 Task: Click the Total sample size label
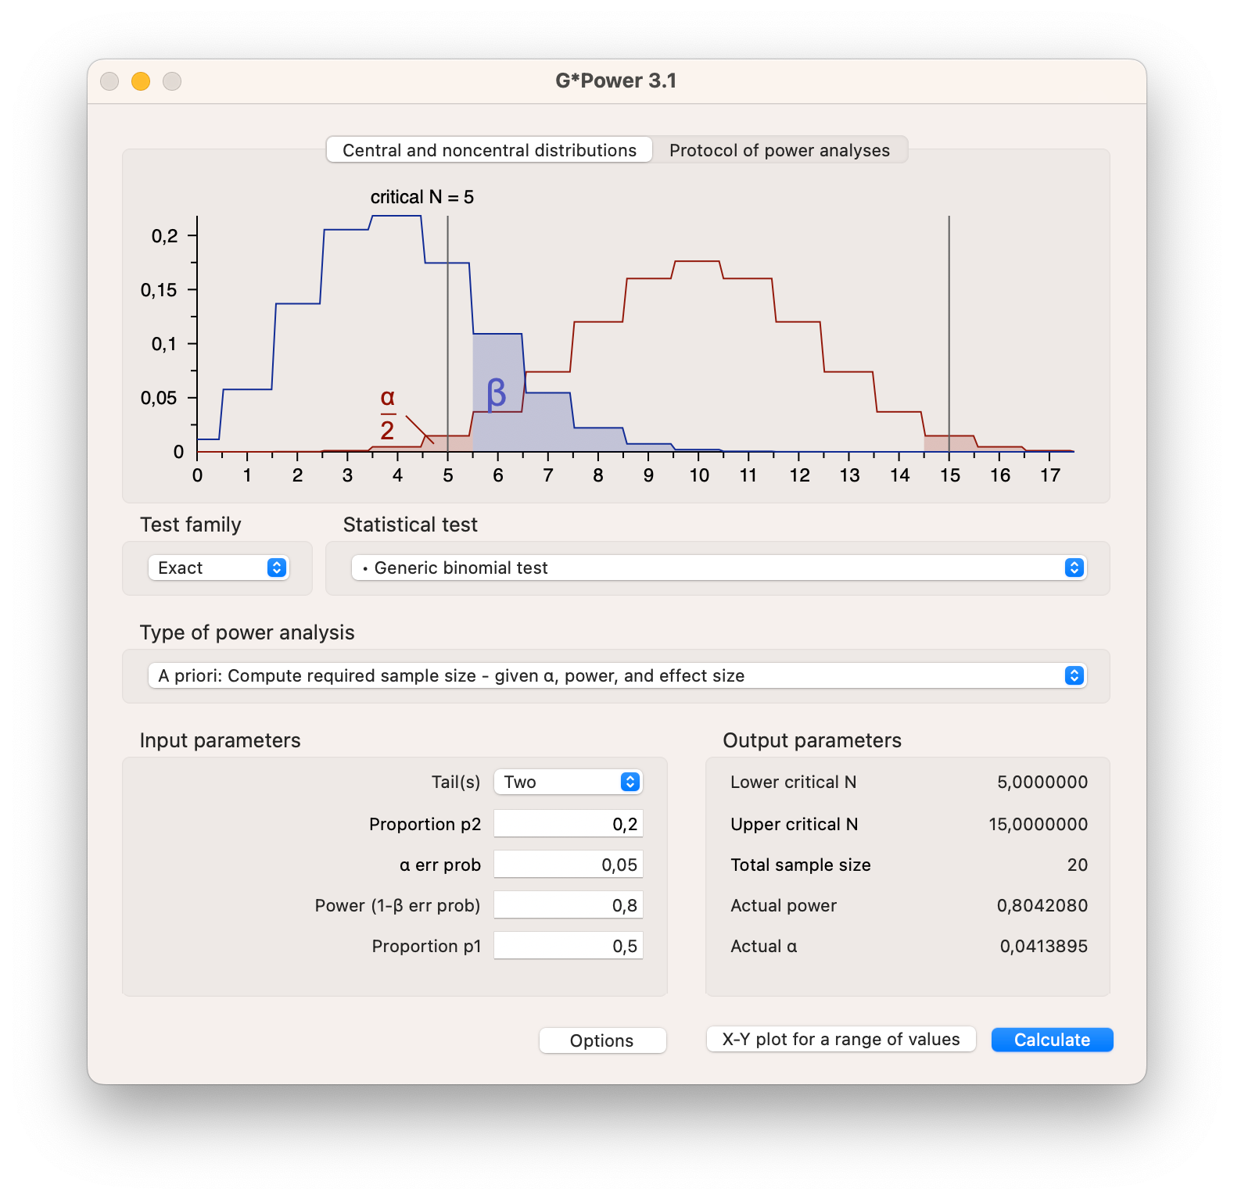click(x=801, y=865)
